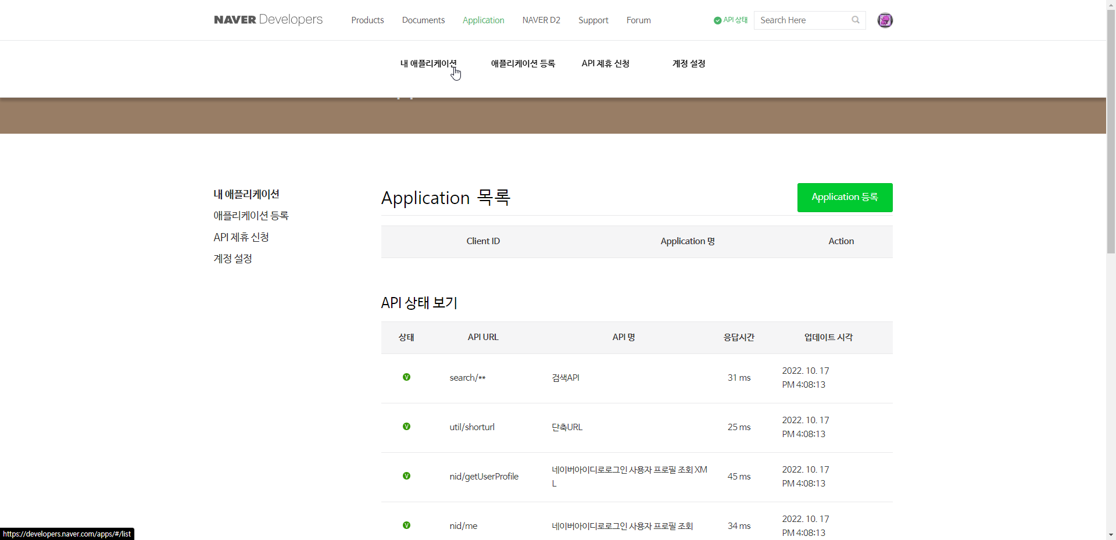Click the util/shorturl API URL cell
The width and height of the screenshot is (1116, 540).
coord(472,427)
